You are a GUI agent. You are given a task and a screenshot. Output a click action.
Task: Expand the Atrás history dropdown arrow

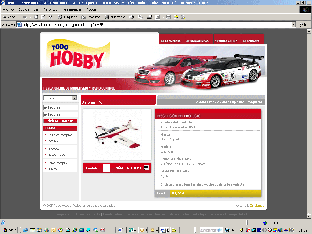click(19, 17)
